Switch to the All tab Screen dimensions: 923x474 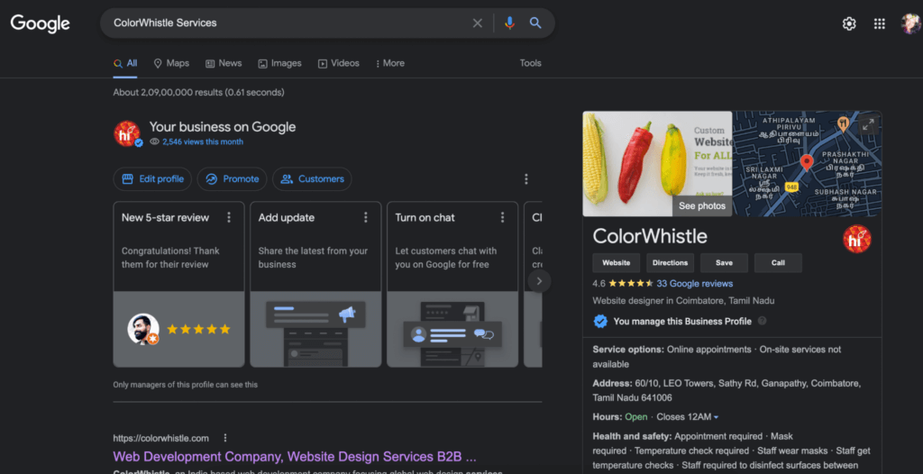(125, 63)
